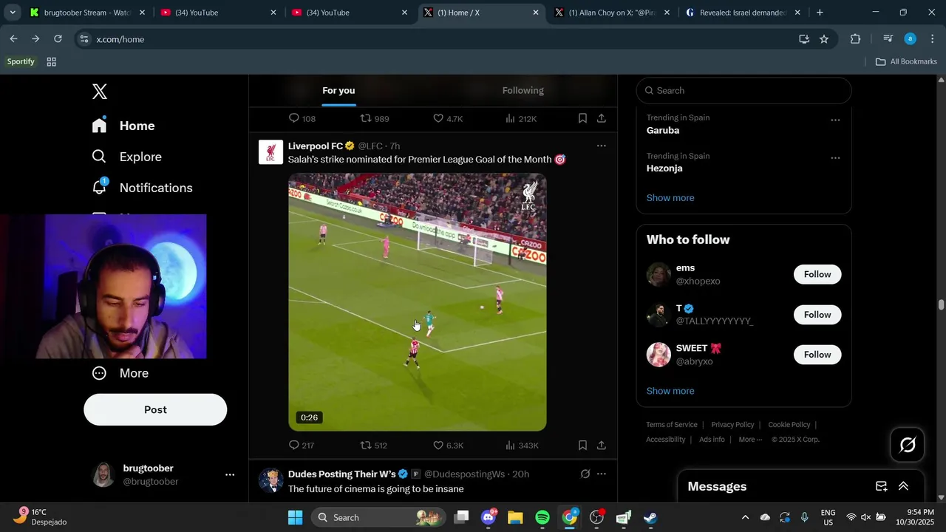Share the Liverpool FC post
The width and height of the screenshot is (946, 532).
coord(602,446)
